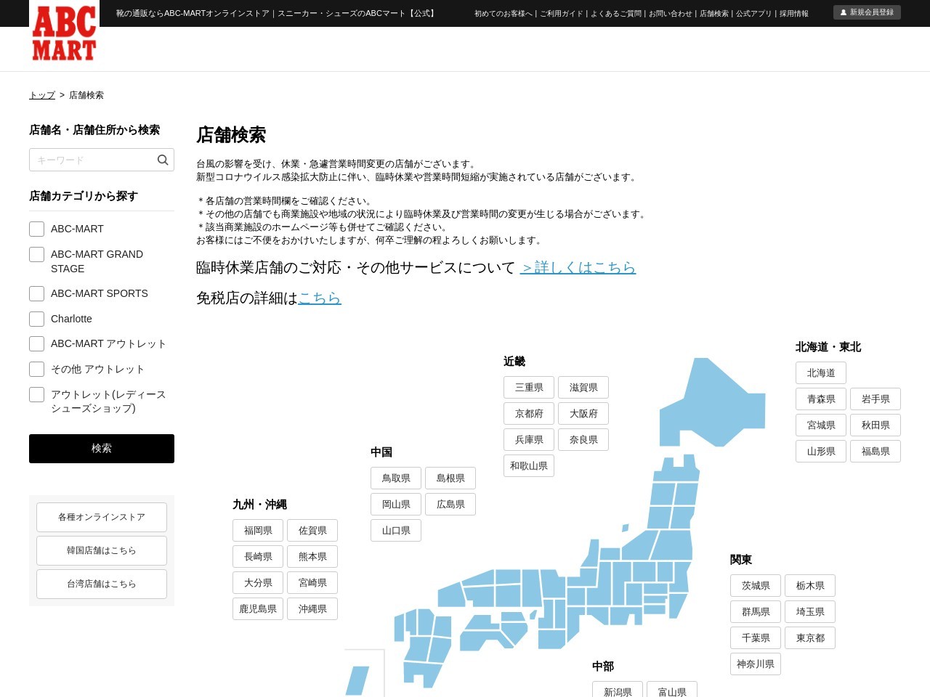Open ご利用ガイド header link
Image resolution: width=930 pixels, height=697 pixels.
(x=561, y=14)
